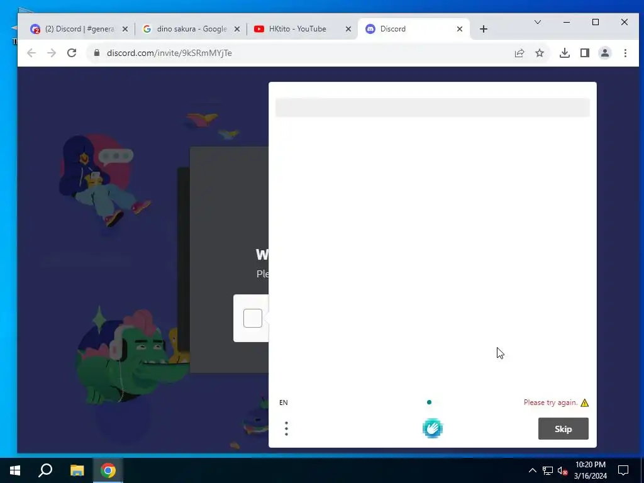Image resolution: width=644 pixels, height=483 pixels.
Task: Go back to the previous page
Action: point(31,53)
